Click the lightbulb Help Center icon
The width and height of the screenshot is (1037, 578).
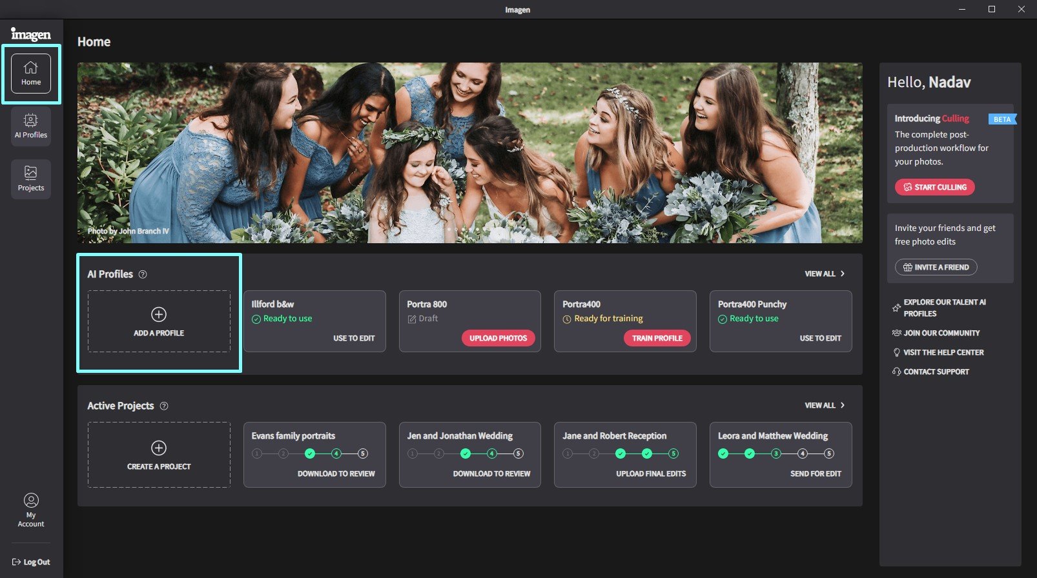896,352
